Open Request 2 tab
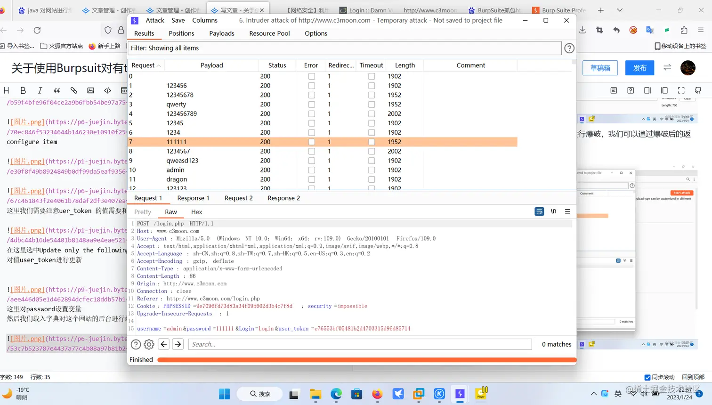The height and width of the screenshot is (405, 712). 239,198
